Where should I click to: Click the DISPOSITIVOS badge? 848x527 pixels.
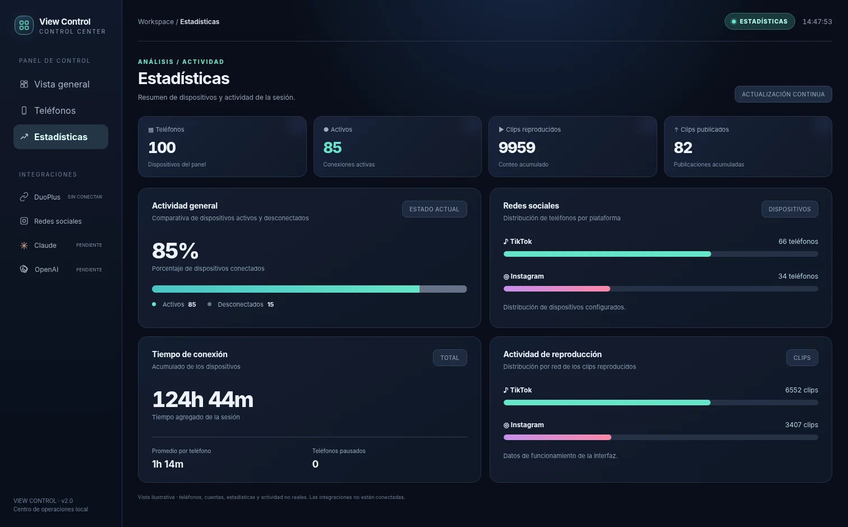click(x=790, y=209)
